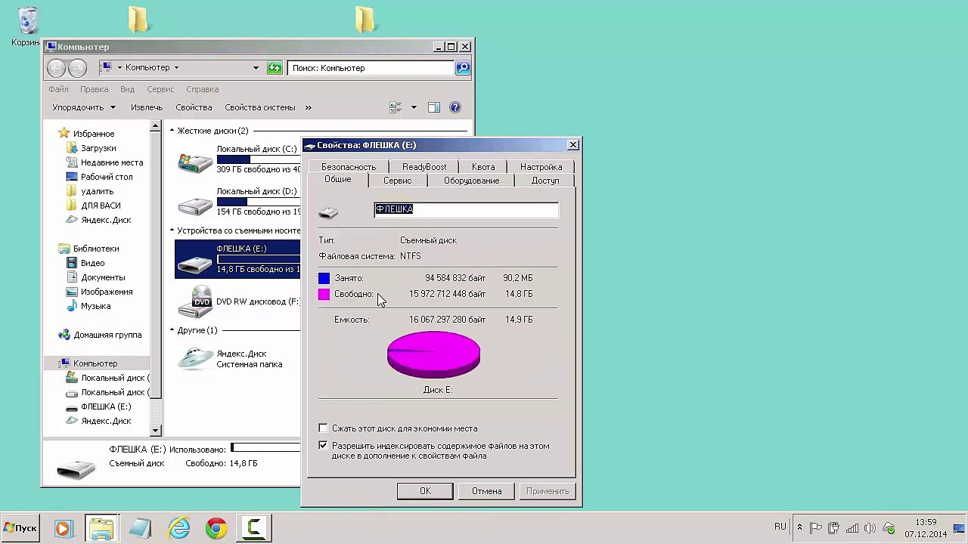Show more toolbar commands chevron
The width and height of the screenshot is (968, 544).
[309, 107]
